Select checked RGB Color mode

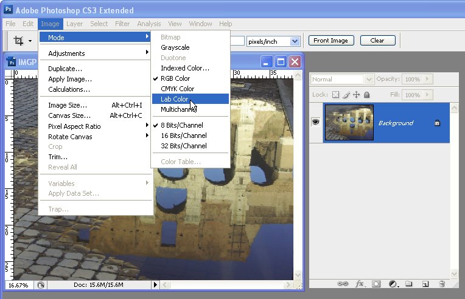(x=191, y=78)
